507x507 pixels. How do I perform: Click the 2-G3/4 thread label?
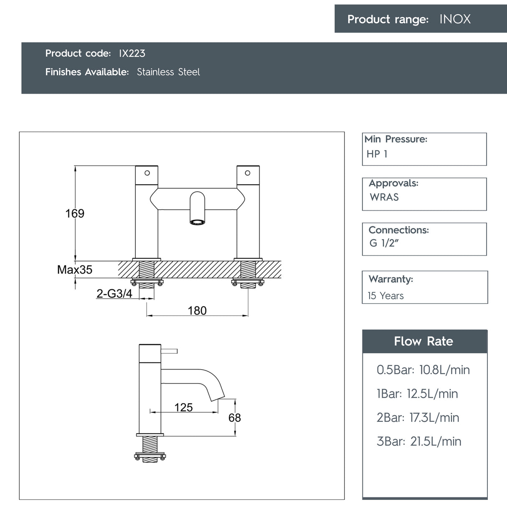click(x=114, y=294)
